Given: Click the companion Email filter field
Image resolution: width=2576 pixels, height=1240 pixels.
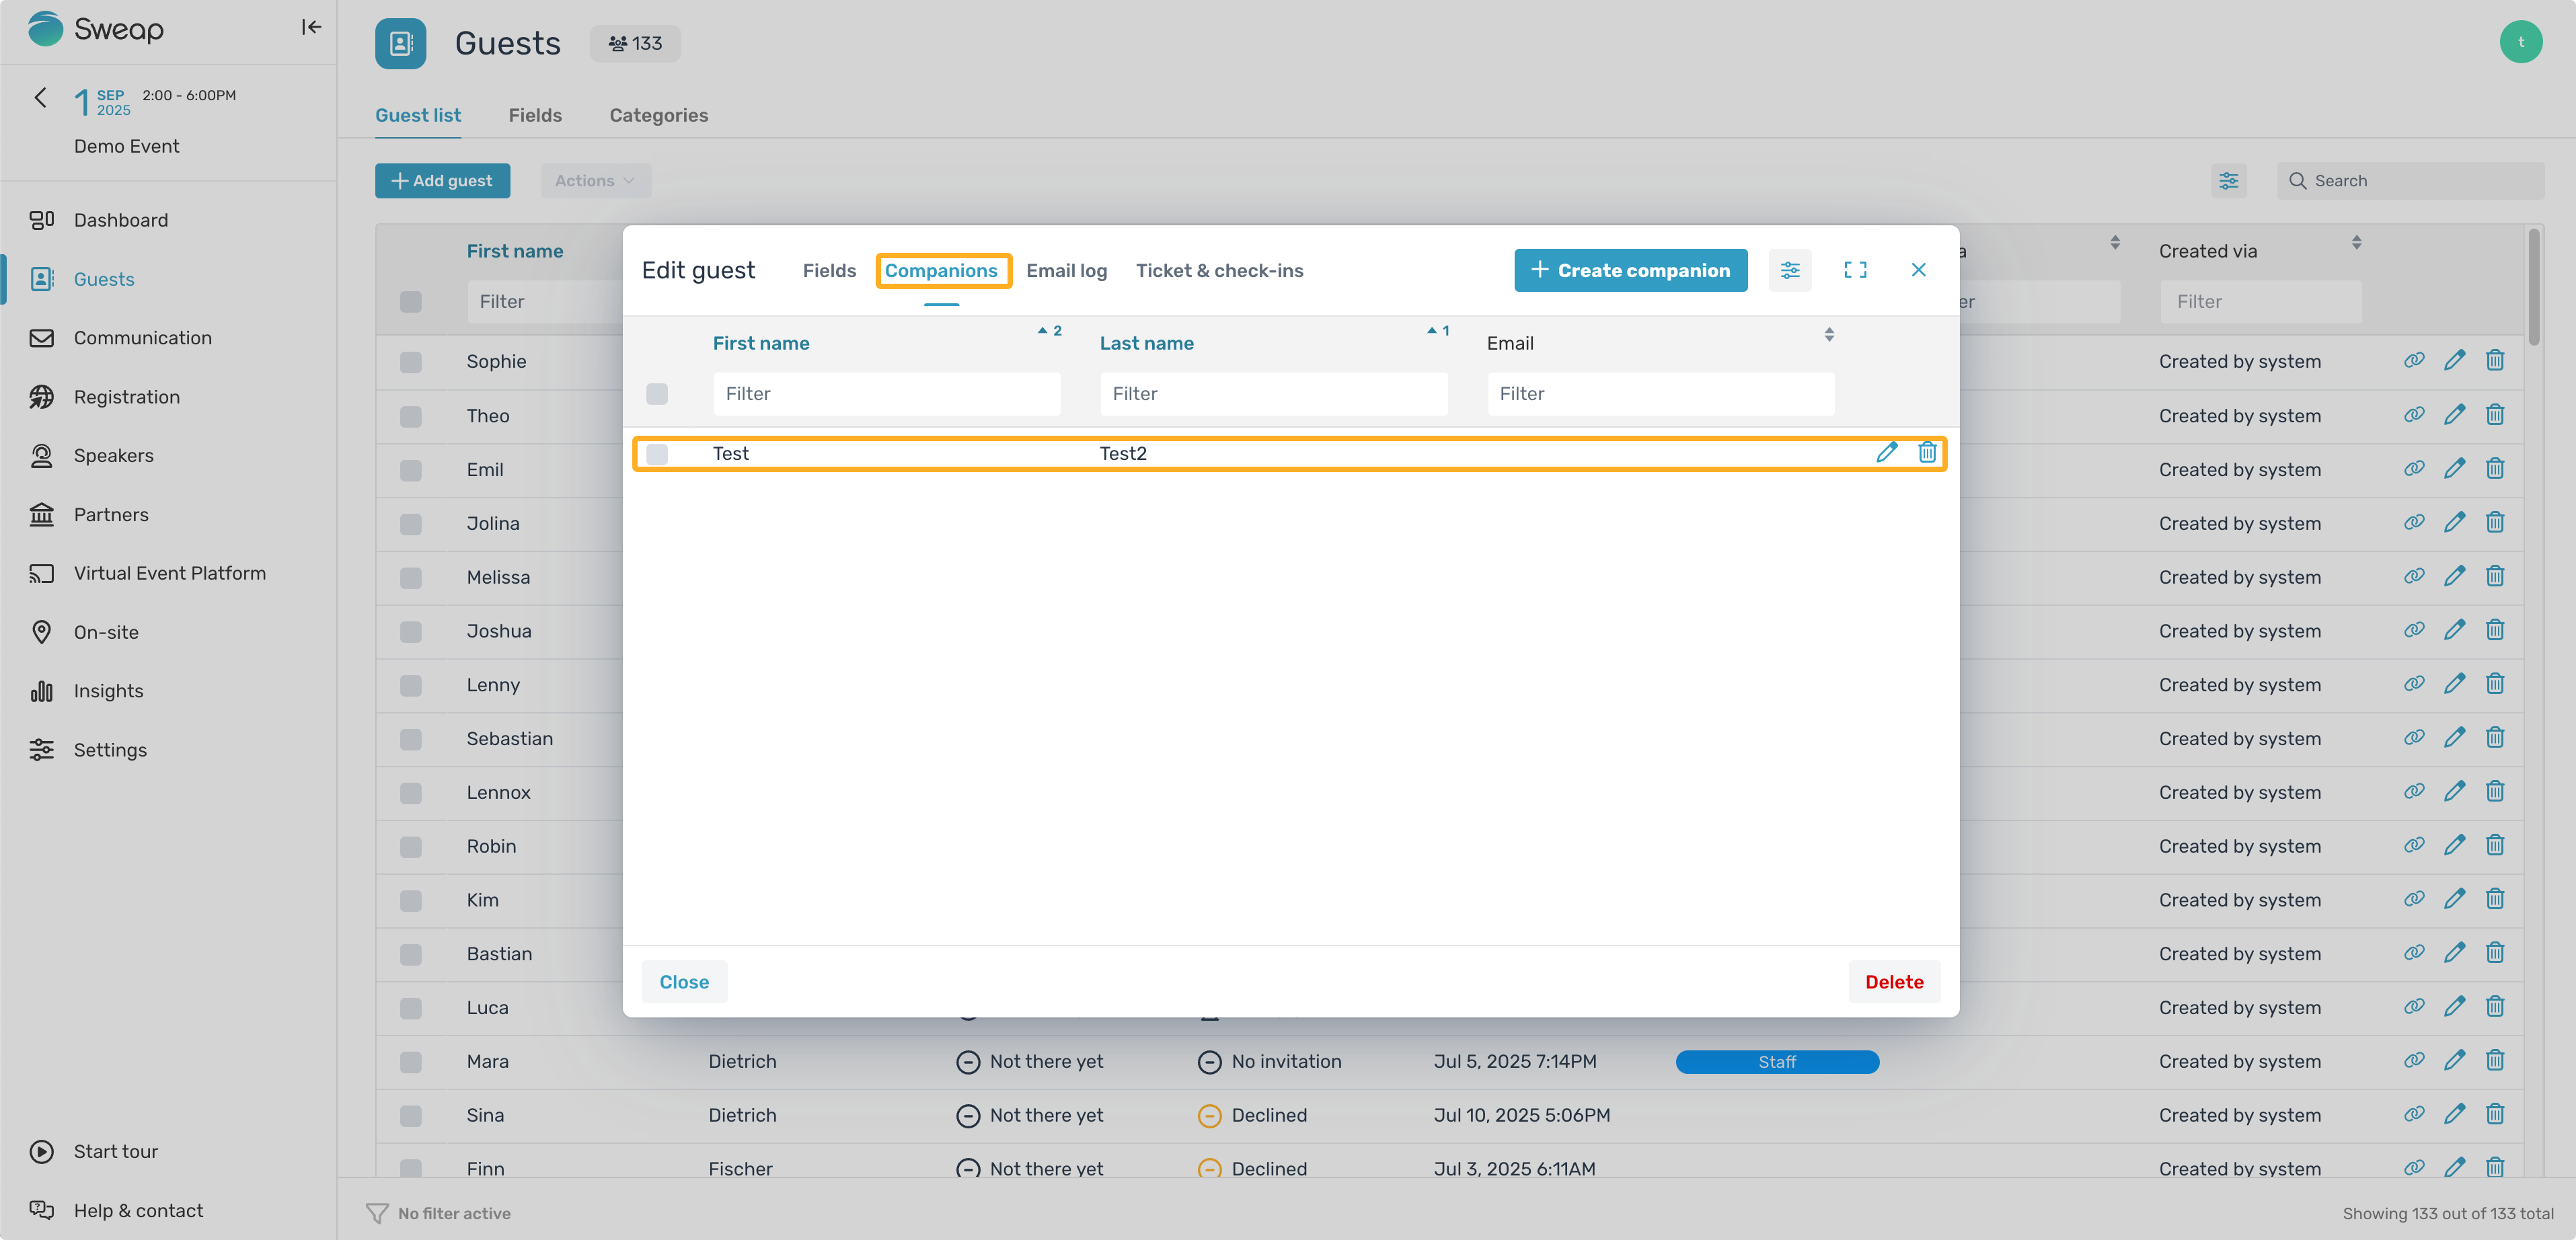Looking at the screenshot, I should [x=1660, y=394].
